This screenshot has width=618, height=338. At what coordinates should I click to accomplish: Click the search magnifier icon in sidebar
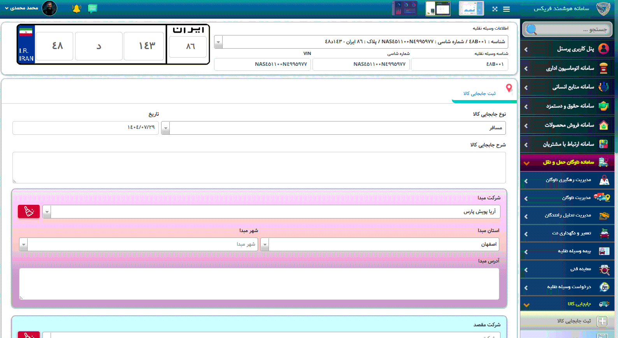[x=532, y=29]
